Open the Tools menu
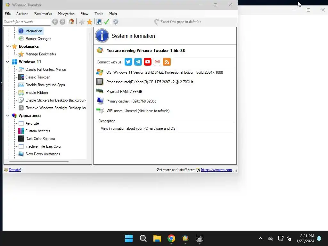This screenshot has width=328, height=246. click(99, 13)
